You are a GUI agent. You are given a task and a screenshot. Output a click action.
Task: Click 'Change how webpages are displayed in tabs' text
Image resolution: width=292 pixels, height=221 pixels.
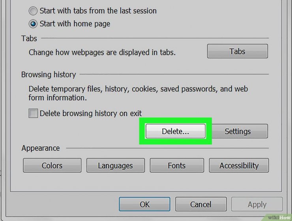[x=102, y=52]
